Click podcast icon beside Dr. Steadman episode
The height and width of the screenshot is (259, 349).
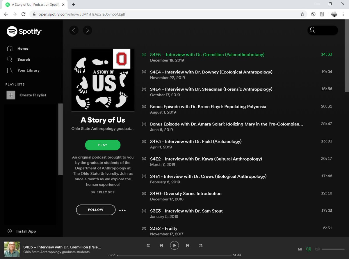pos(144,89)
